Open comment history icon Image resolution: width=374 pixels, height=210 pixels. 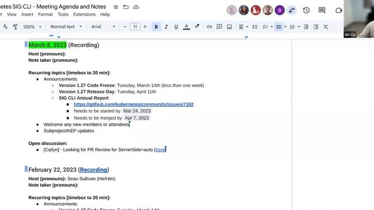click(x=322, y=10)
